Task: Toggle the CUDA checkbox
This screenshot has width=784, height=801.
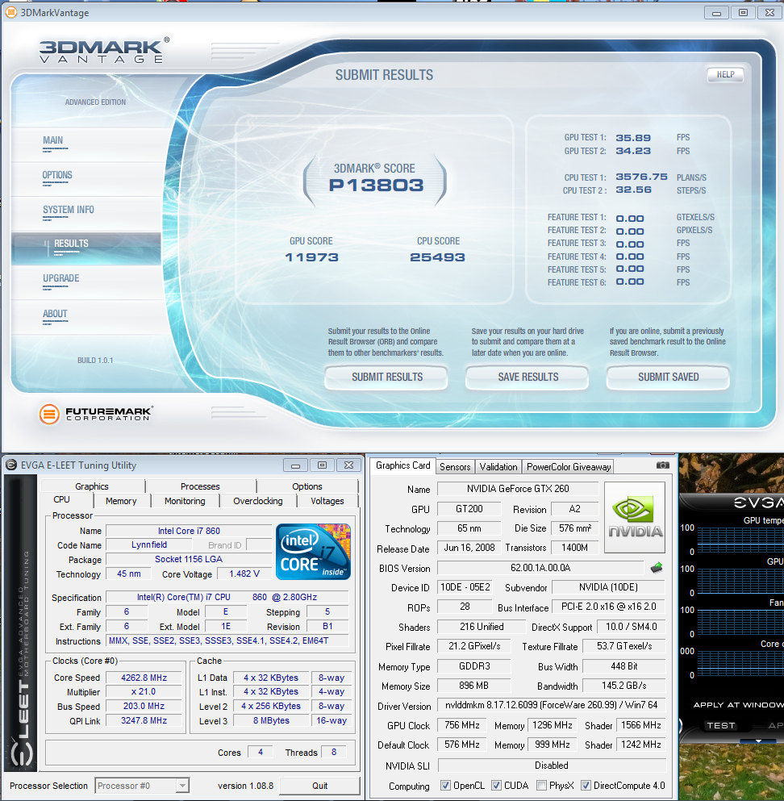Action: (496, 786)
